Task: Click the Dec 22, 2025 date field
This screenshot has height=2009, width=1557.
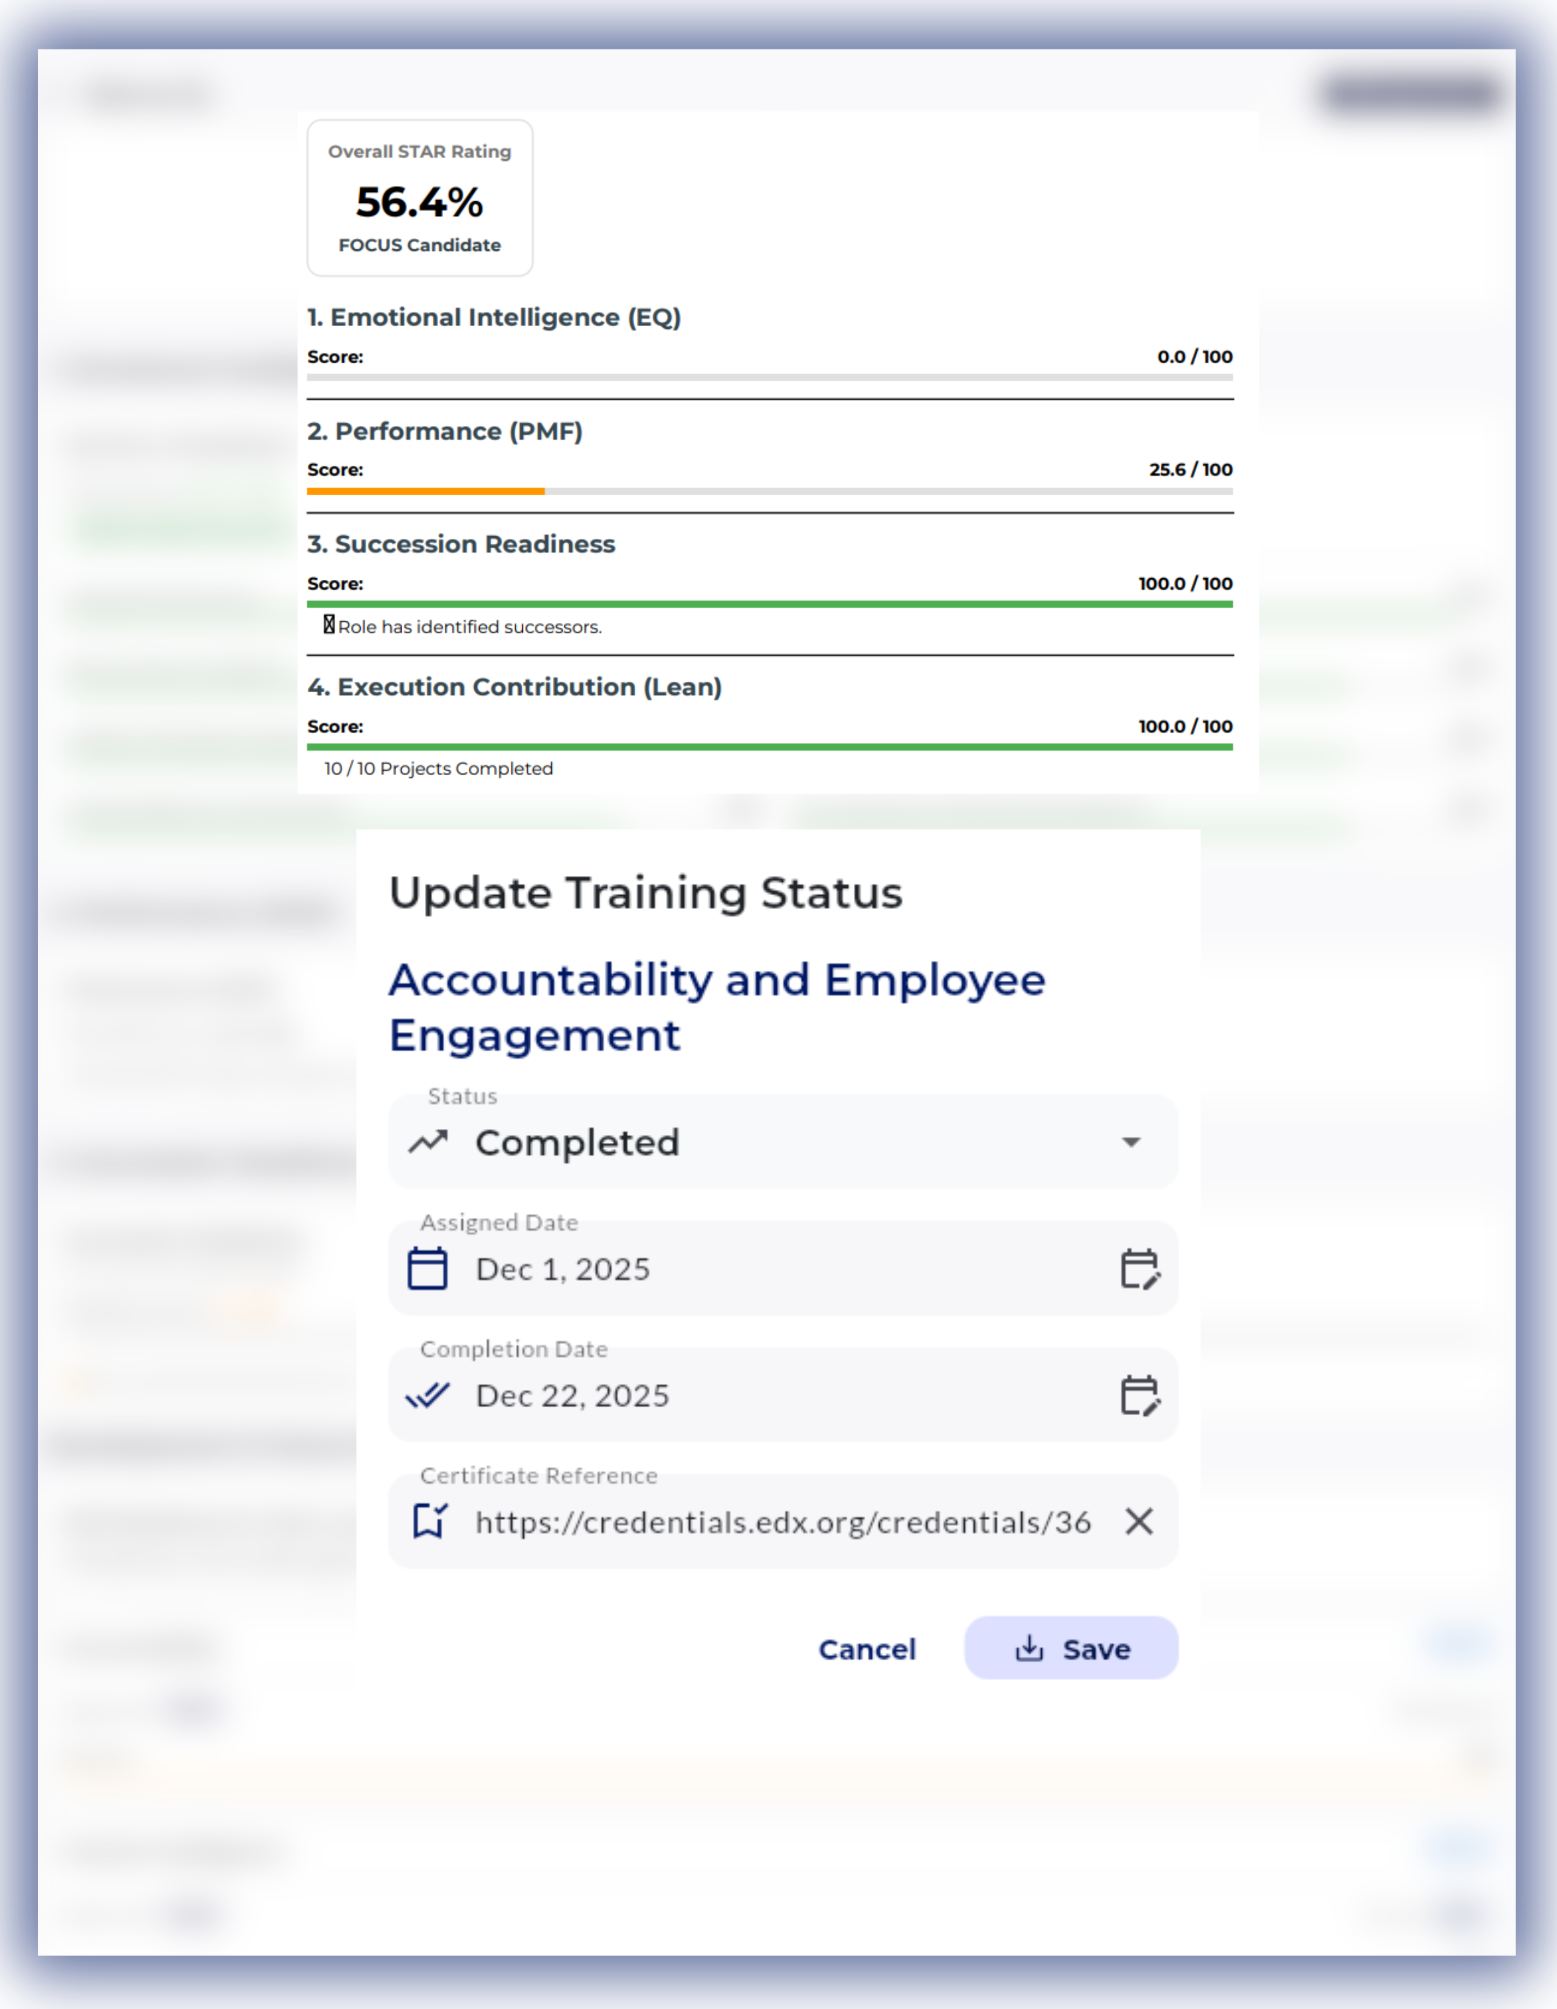Action: (x=572, y=1396)
